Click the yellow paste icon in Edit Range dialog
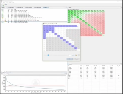The width and height of the screenshot is (123, 94). point(76,55)
